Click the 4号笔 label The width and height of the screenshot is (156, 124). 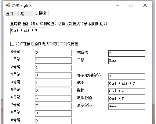pos(16,82)
